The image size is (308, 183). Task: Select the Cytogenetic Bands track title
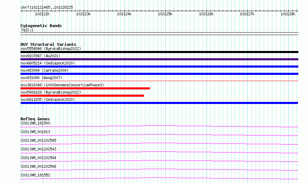41,26
